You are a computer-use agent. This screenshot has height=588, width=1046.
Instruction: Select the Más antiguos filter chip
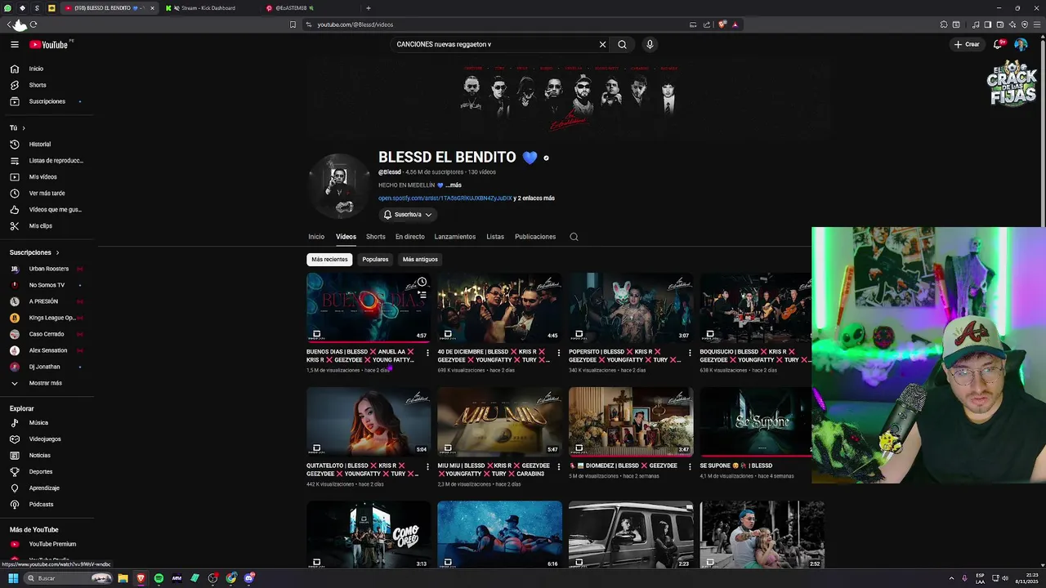(x=420, y=260)
